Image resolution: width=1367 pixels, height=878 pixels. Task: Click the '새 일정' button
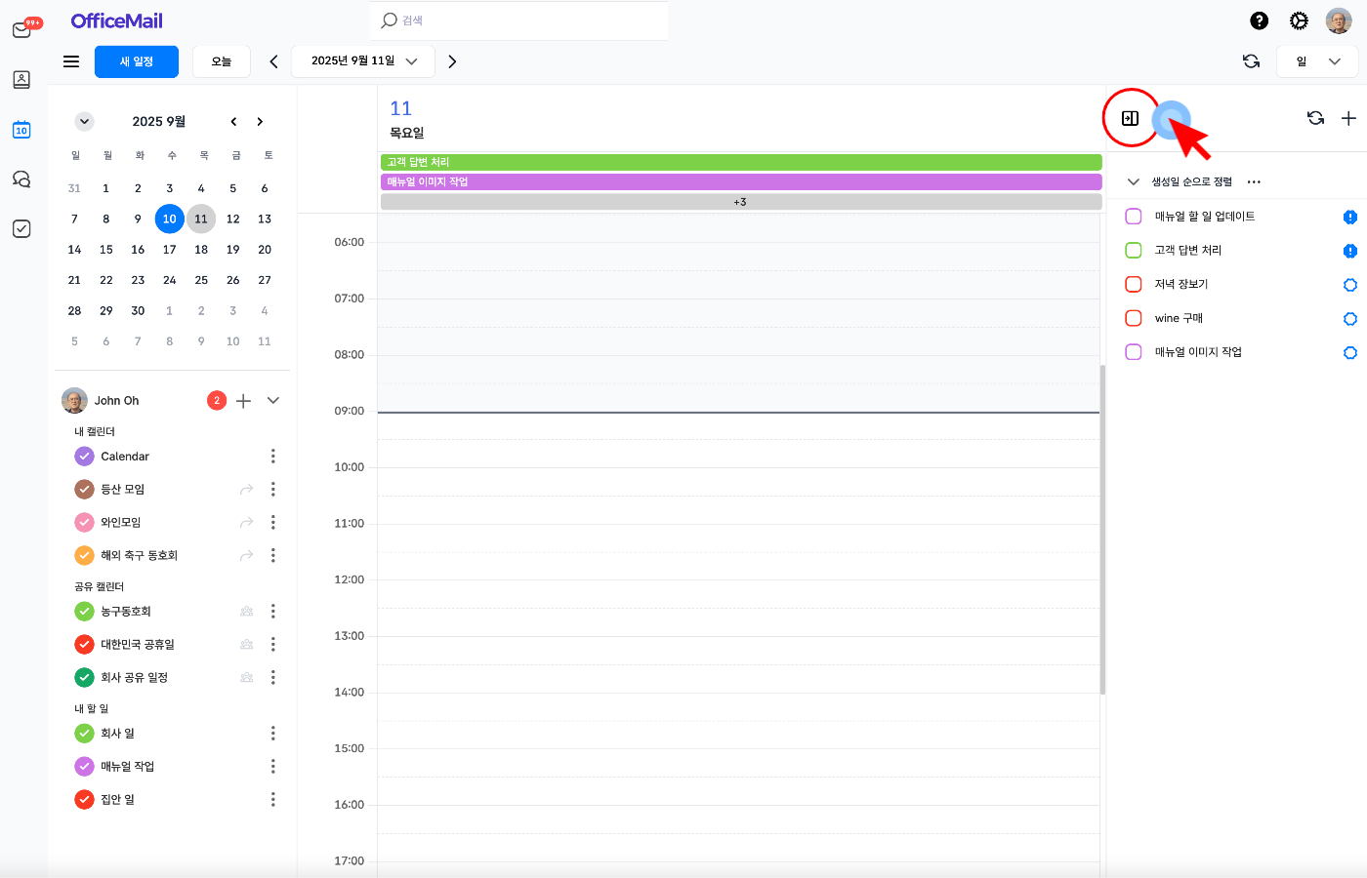coord(137,61)
